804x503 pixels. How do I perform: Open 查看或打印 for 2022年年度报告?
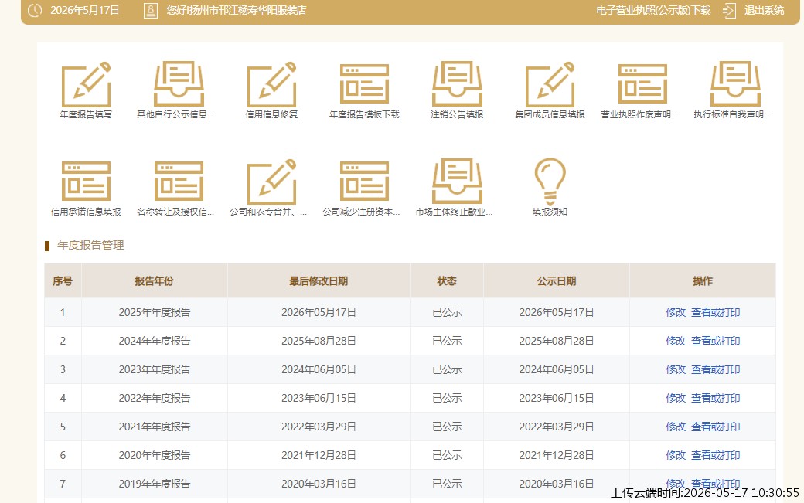715,399
